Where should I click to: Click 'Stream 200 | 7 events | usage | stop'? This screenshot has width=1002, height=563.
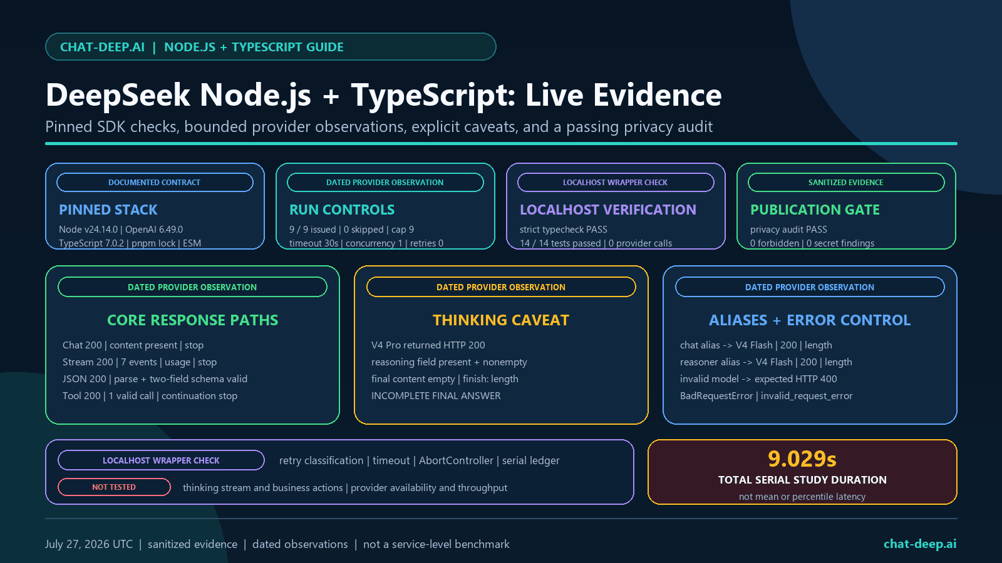coord(140,362)
